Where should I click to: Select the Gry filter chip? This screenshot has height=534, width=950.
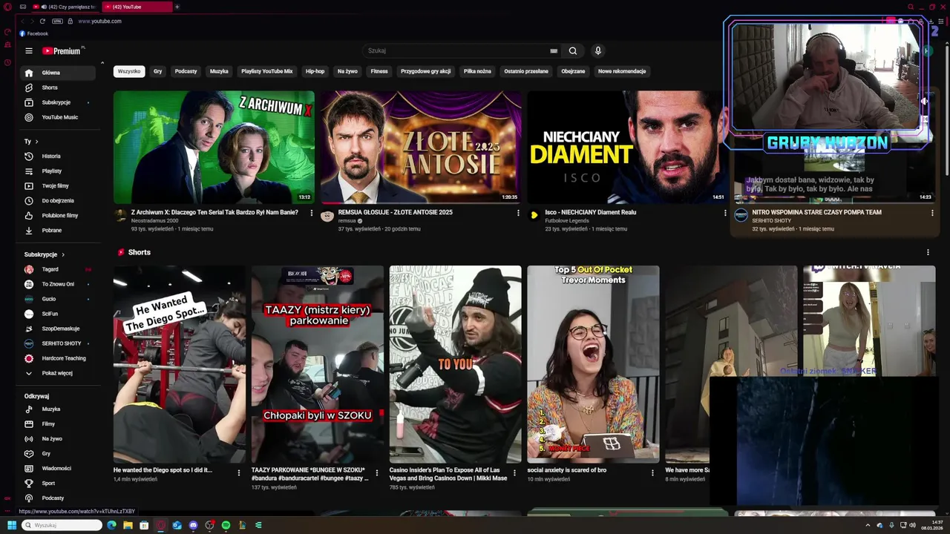157,71
